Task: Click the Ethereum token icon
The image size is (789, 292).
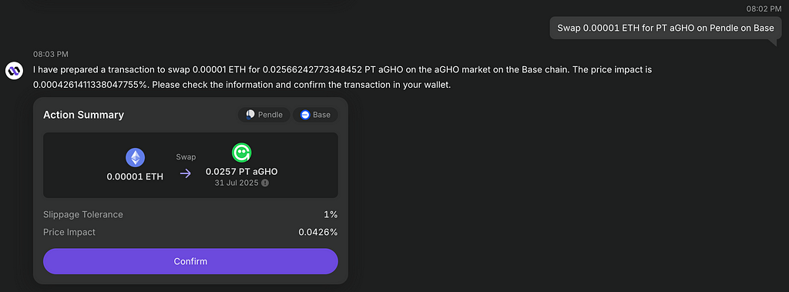Action: click(x=135, y=158)
